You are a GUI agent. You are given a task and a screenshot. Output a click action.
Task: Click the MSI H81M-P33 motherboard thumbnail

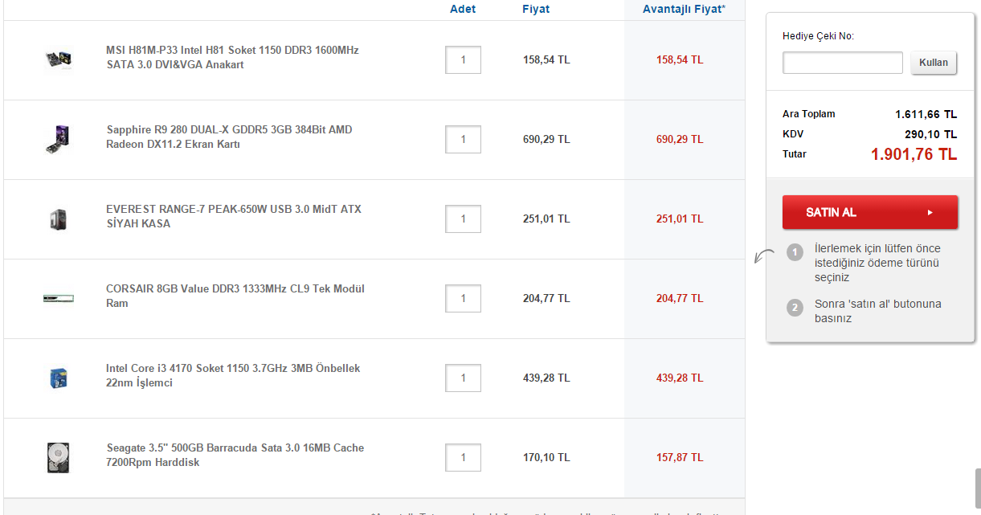59,59
